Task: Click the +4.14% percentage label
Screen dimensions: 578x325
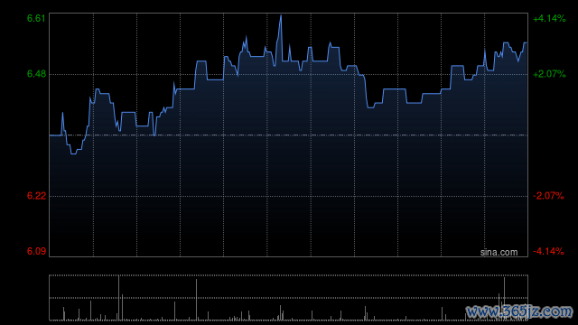Action: (549, 18)
